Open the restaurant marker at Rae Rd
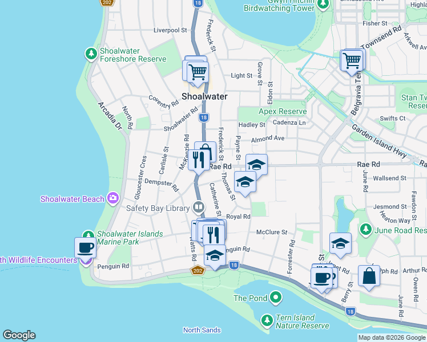 (x=199, y=160)
